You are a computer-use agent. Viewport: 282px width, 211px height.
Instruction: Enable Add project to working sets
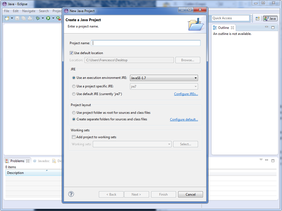pyautogui.click(x=74, y=137)
